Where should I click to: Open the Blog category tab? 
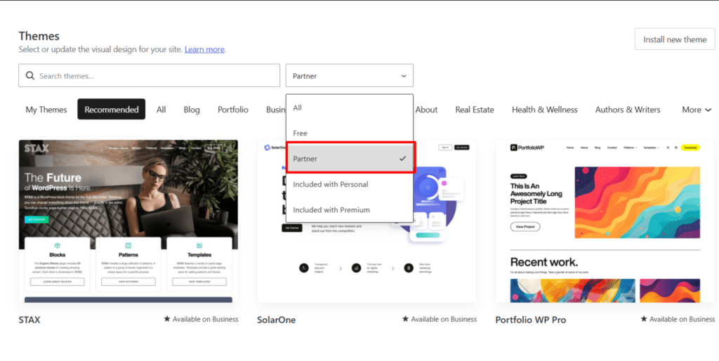point(192,110)
